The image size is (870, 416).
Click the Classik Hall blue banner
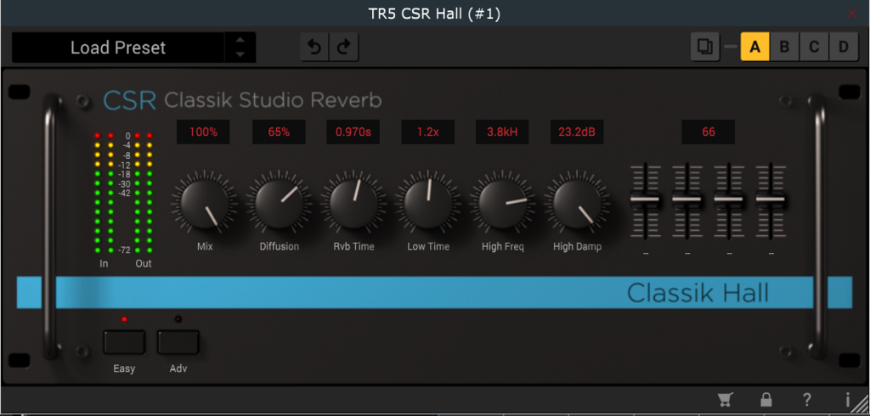point(434,292)
